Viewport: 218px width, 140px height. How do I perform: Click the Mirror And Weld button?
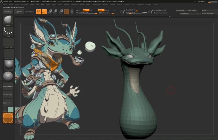[210, 13]
